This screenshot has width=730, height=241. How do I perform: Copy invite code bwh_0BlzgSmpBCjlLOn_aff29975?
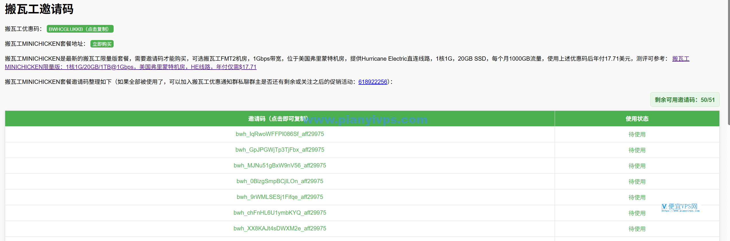point(280,181)
